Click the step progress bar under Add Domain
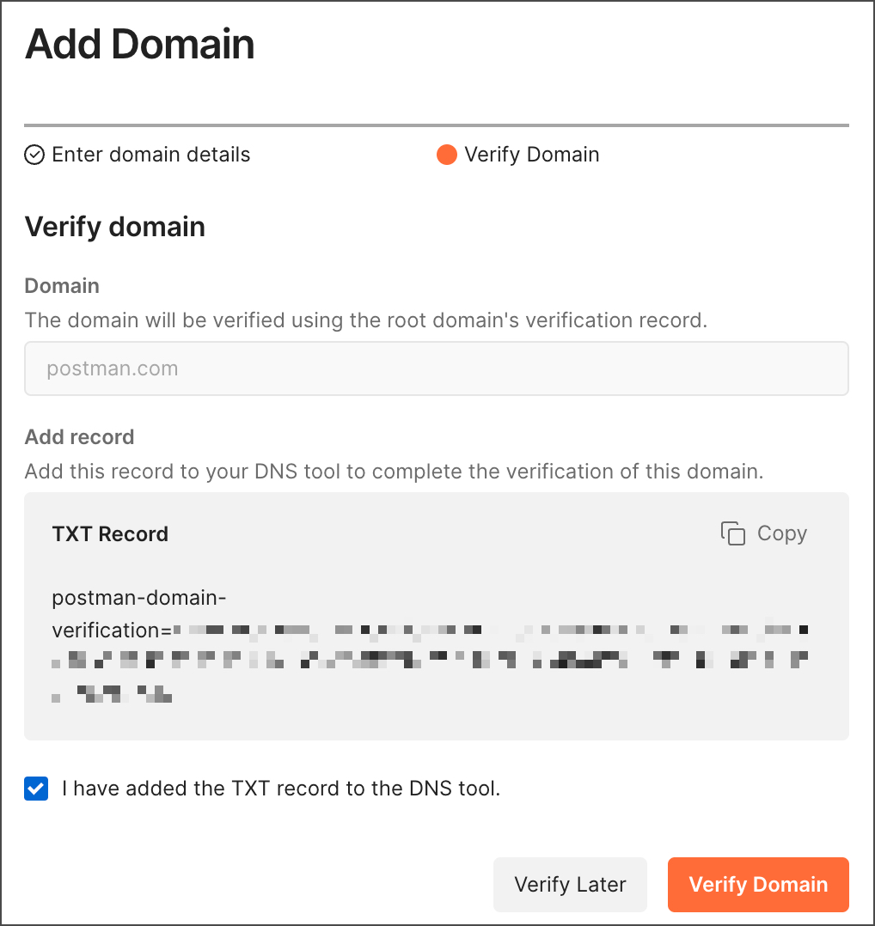Viewport: 875px width, 926px height. tap(437, 122)
